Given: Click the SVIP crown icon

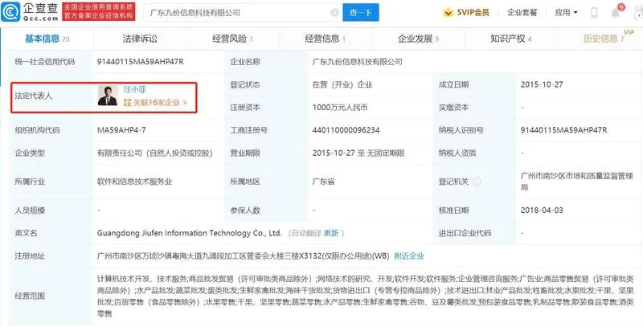Looking at the screenshot, I should tap(448, 12).
